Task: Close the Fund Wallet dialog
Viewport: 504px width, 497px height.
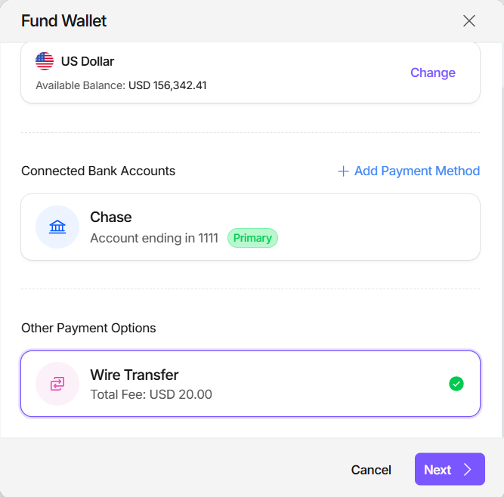Action: pos(469,21)
